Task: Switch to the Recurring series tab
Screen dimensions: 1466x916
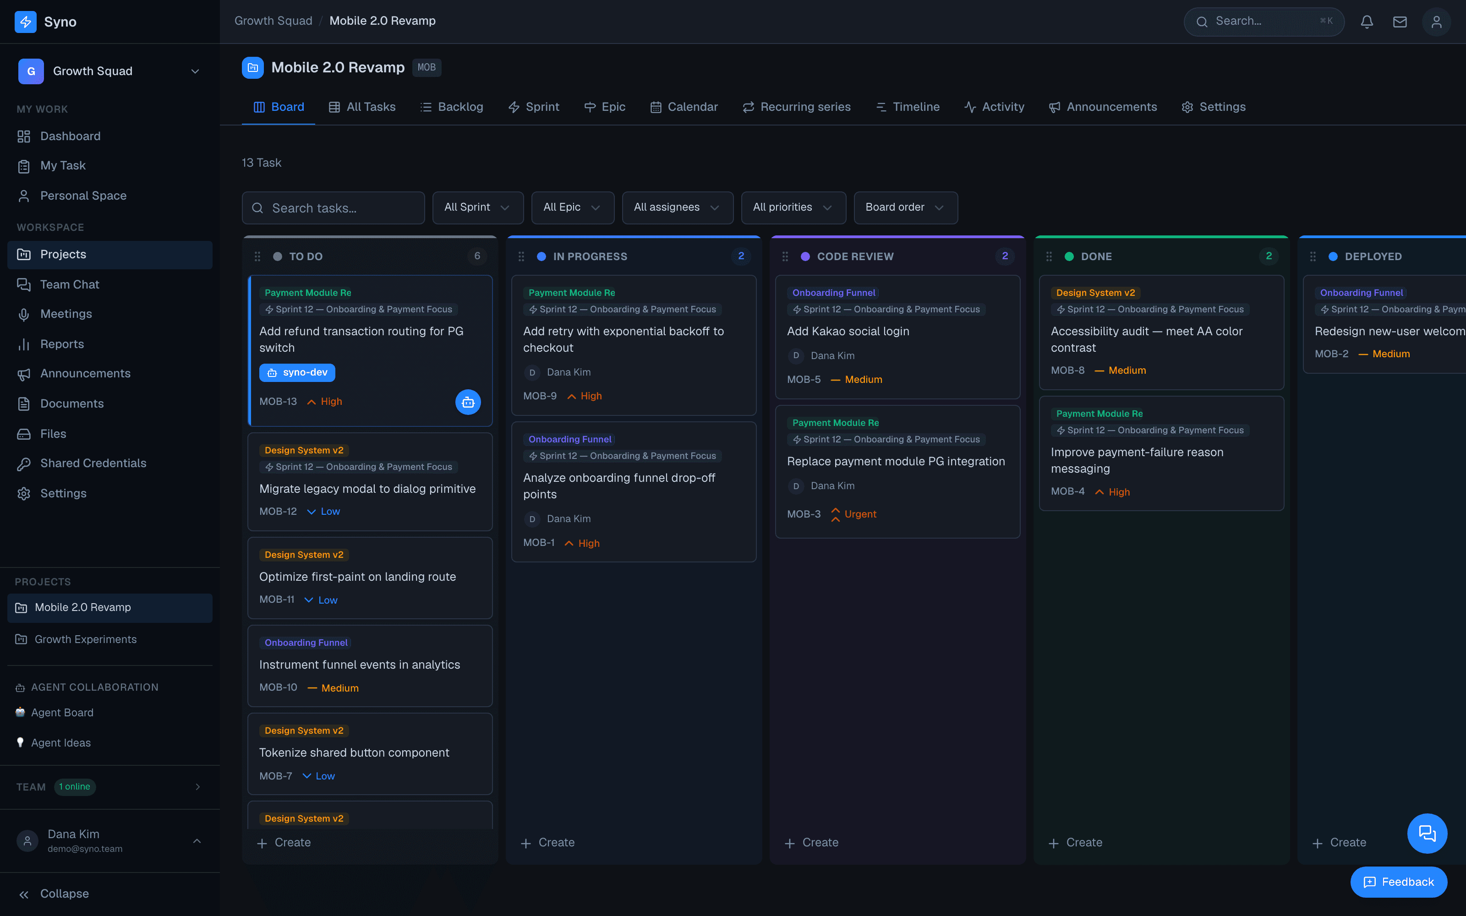Action: coord(797,107)
